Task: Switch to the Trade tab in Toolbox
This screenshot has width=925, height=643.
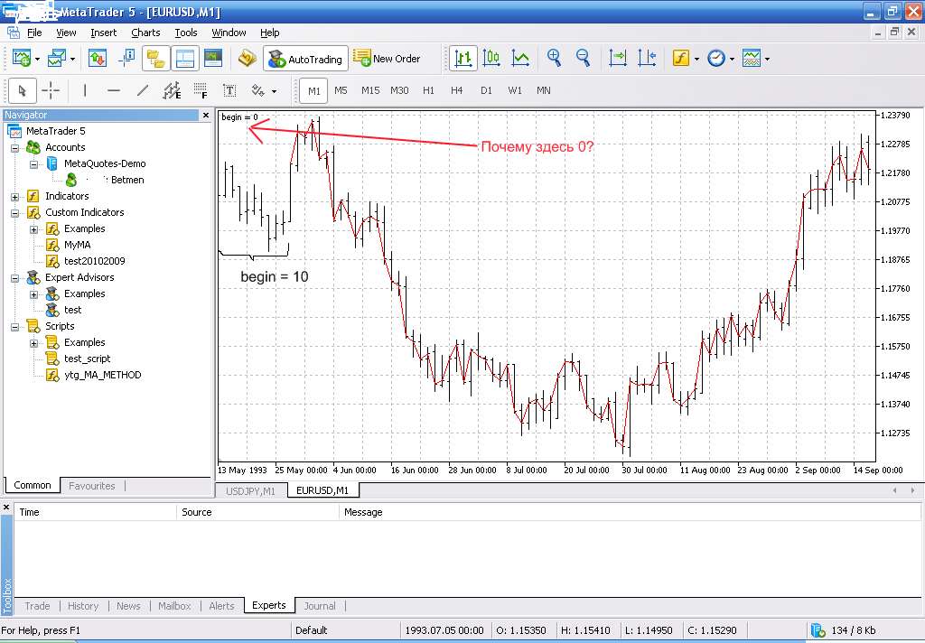Action: click(x=37, y=606)
